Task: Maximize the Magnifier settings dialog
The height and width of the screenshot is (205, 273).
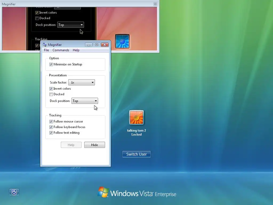Action: point(97,45)
